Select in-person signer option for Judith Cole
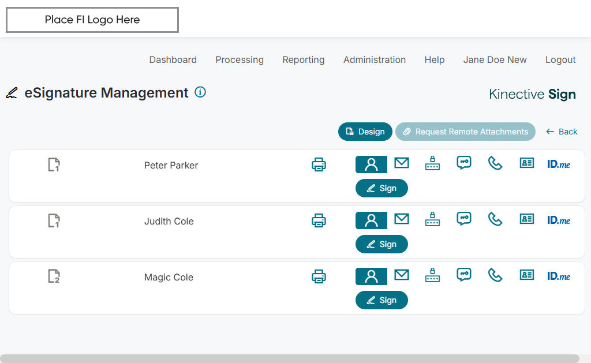The width and height of the screenshot is (591, 363). [371, 220]
